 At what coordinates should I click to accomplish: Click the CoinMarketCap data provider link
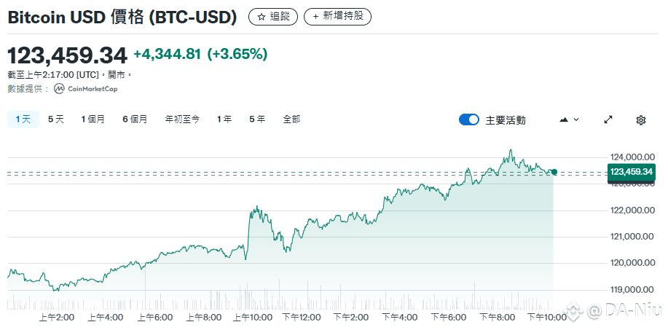86,89
